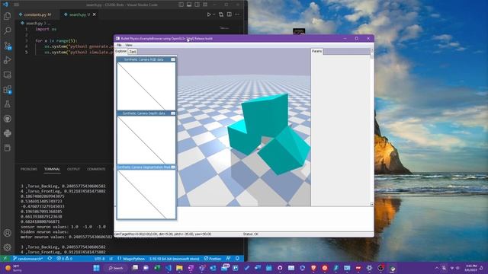Open errors and warnings count in status bar
This screenshot has width=488, height=274.
64,259
